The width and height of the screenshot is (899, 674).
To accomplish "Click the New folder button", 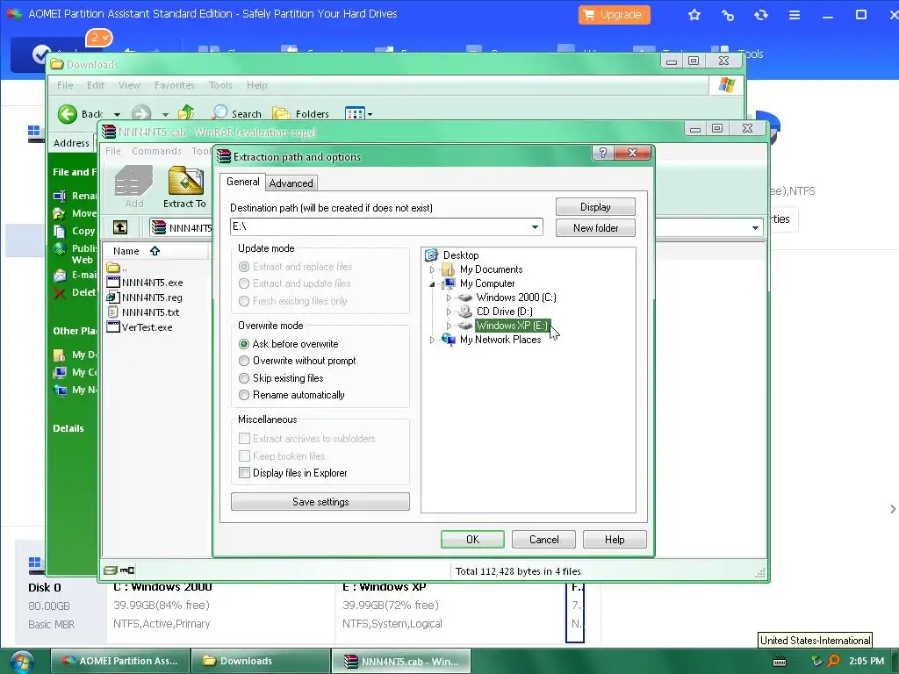I will click(x=595, y=227).
